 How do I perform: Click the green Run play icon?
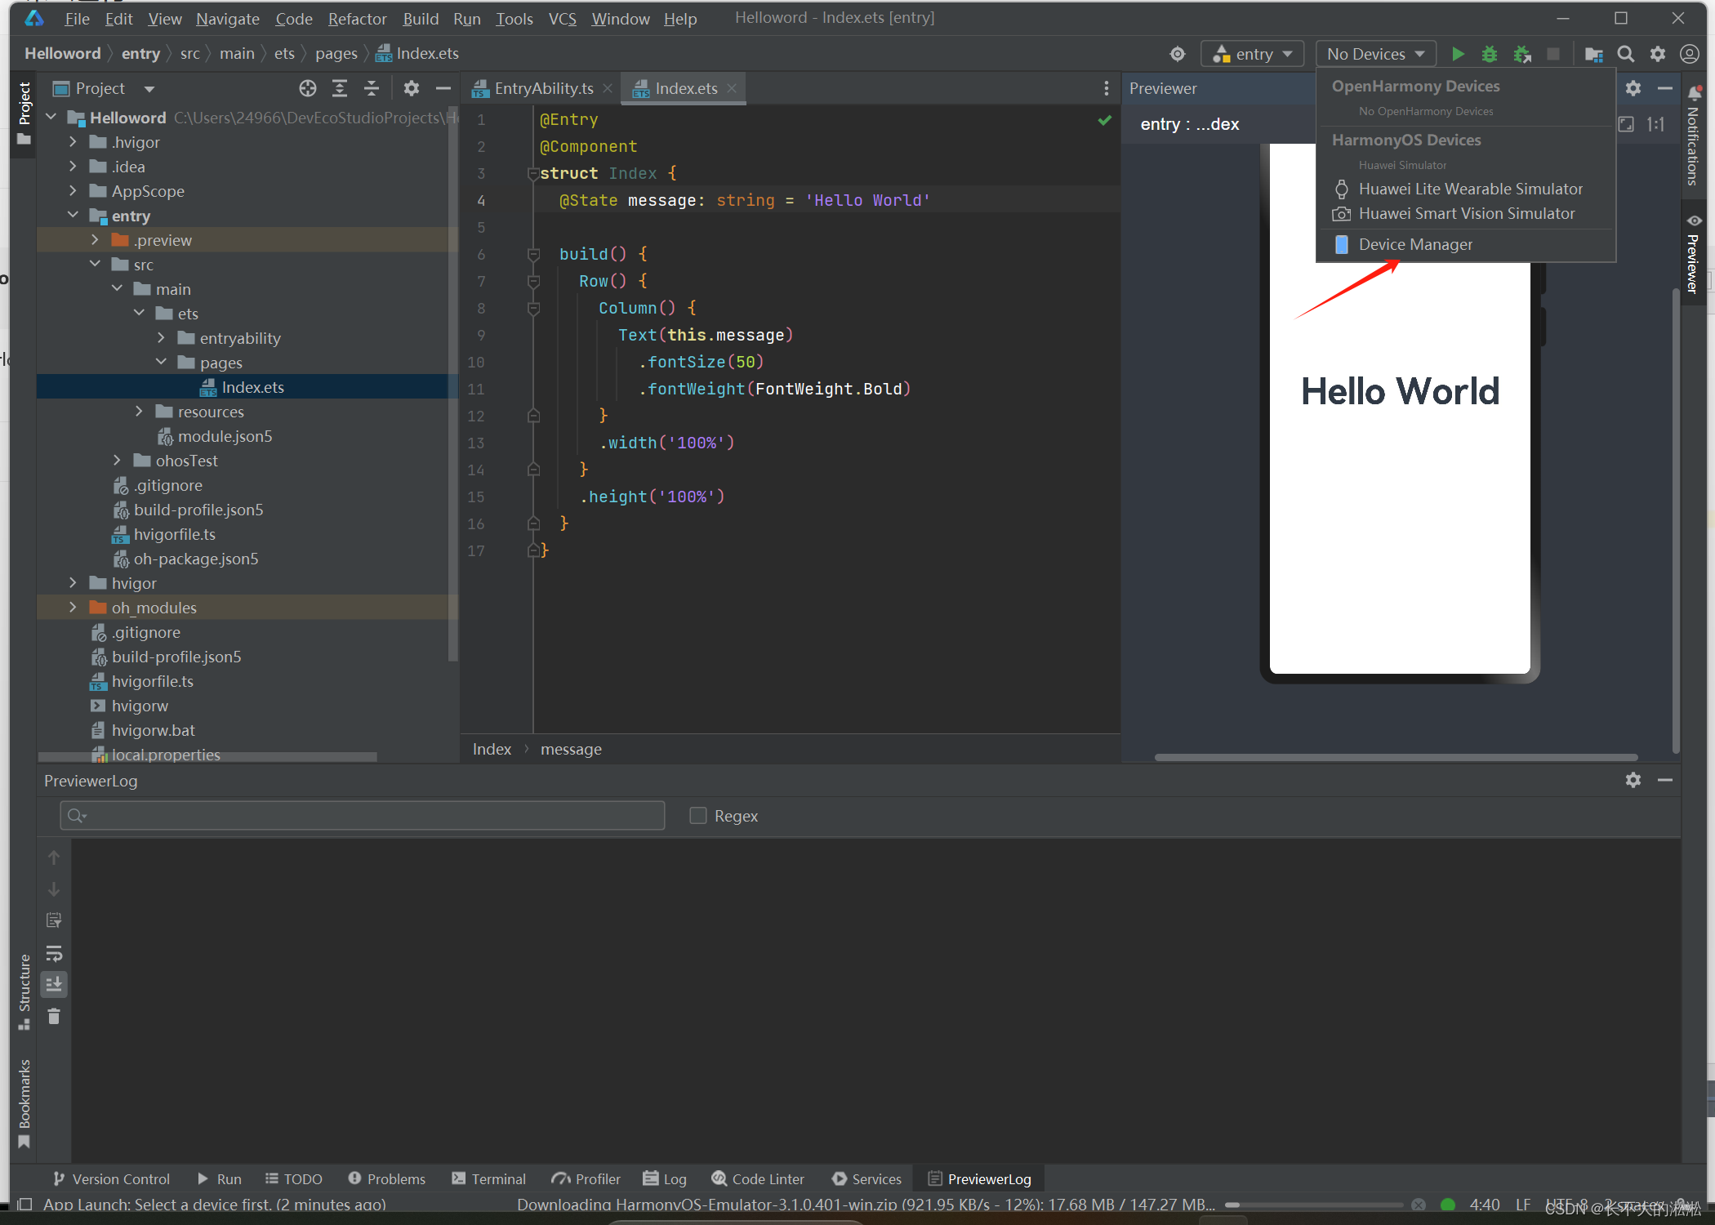(x=1458, y=54)
